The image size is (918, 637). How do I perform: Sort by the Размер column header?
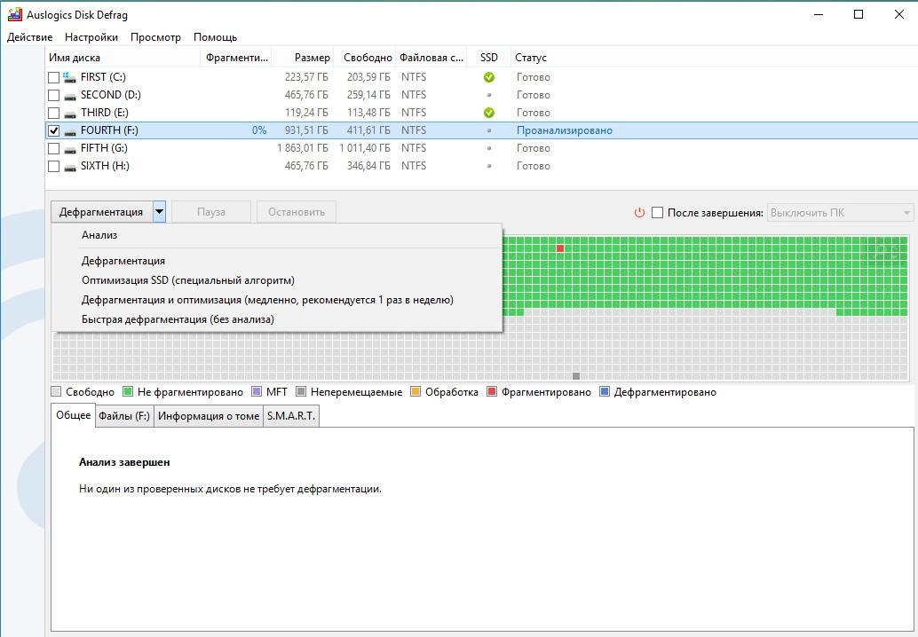(303, 58)
